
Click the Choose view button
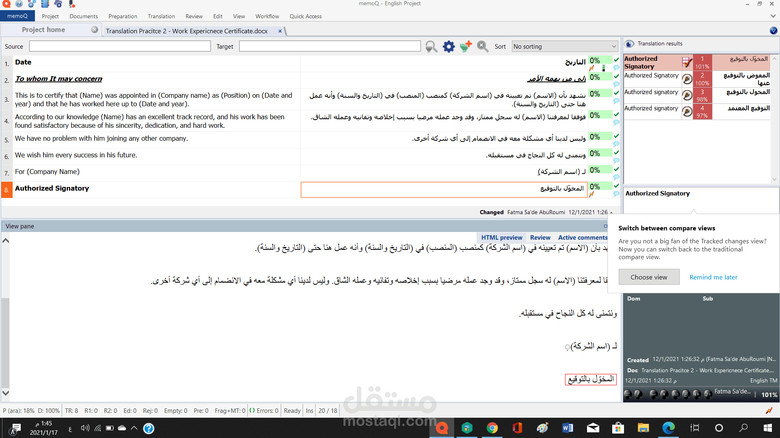pos(649,277)
